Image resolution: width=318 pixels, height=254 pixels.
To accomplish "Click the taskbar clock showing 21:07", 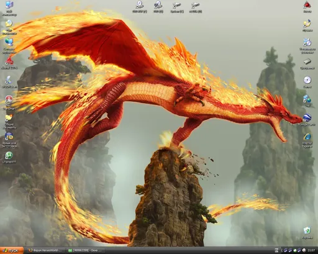I will [x=311, y=250].
